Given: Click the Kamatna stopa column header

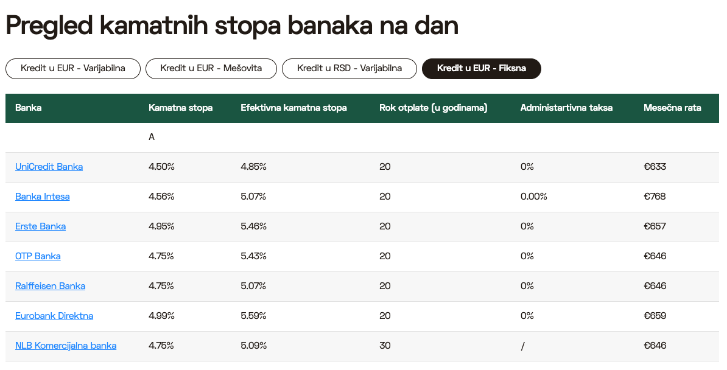Looking at the screenshot, I should click(181, 108).
